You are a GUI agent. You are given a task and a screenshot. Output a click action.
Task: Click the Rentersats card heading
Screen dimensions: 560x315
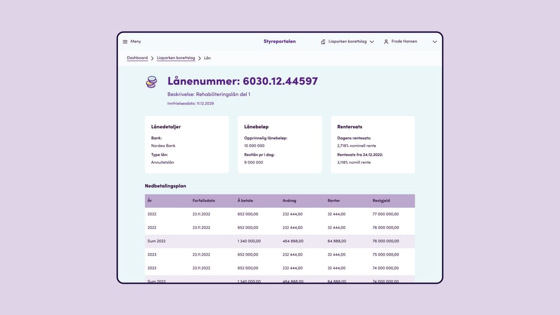pyautogui.click(x=349, y=126)
